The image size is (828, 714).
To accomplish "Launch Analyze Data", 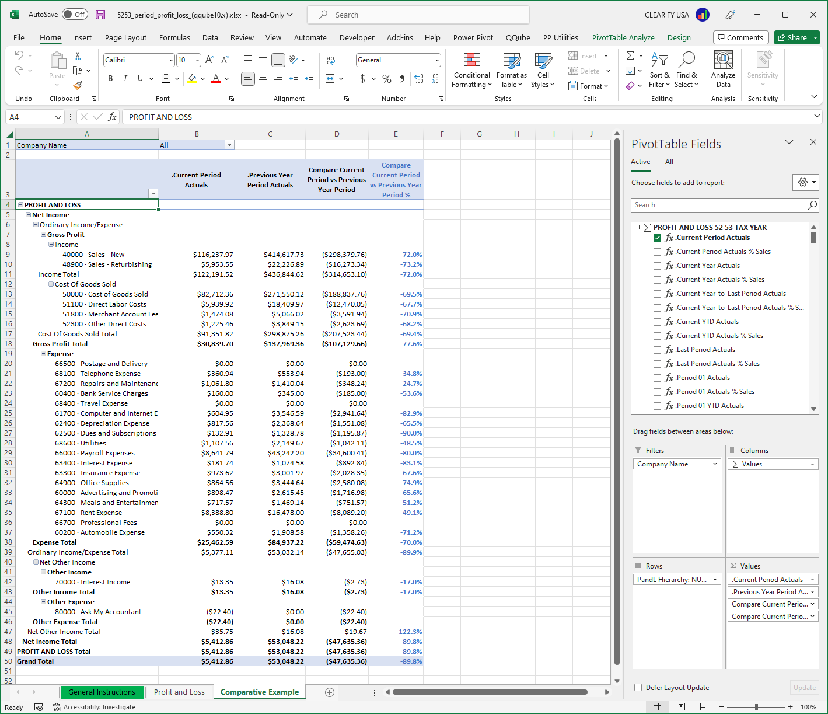I will click(723, 67).
